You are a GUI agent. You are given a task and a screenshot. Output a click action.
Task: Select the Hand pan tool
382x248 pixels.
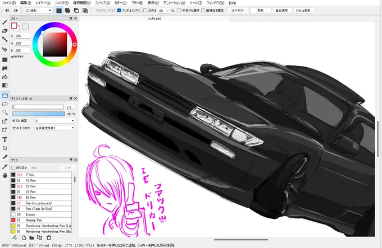tap(4, 175)
